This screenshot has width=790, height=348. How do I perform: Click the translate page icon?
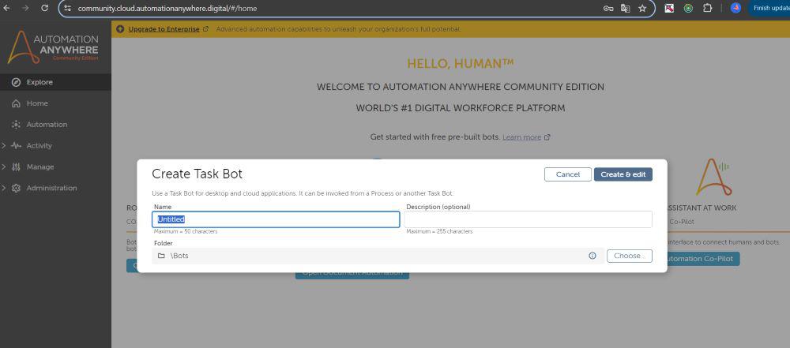(625, 8)
